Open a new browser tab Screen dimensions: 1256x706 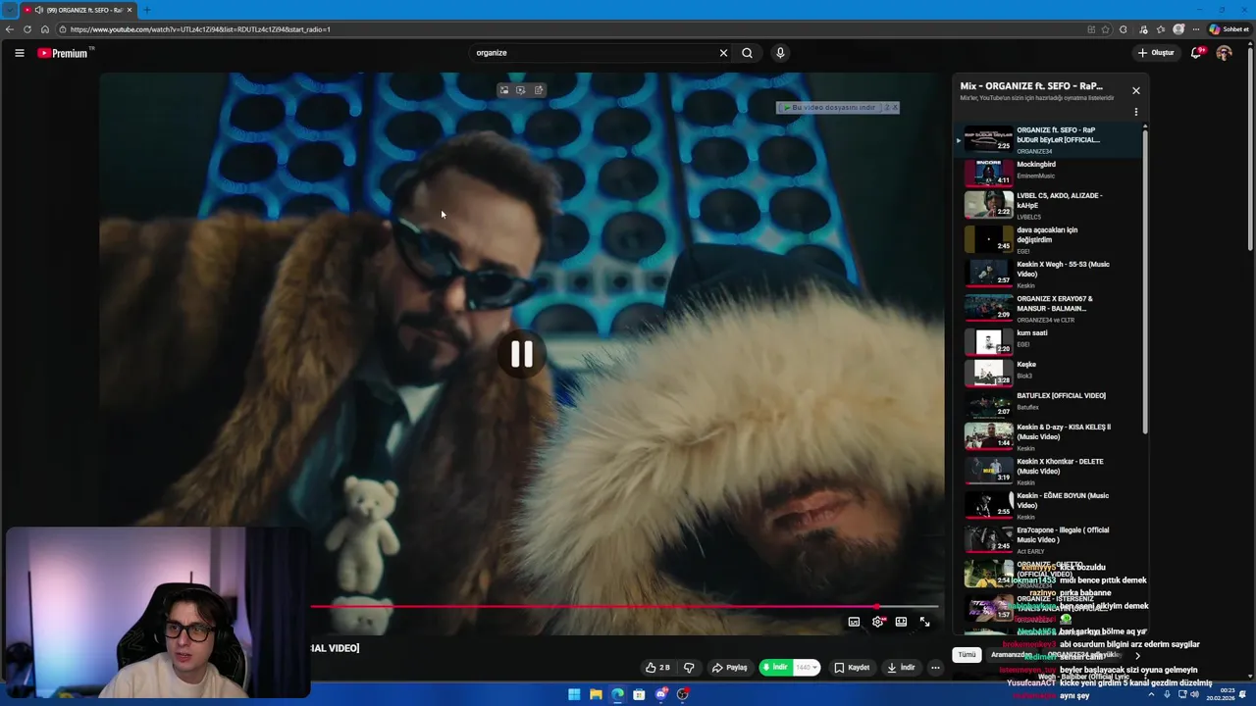coord(147,10)
